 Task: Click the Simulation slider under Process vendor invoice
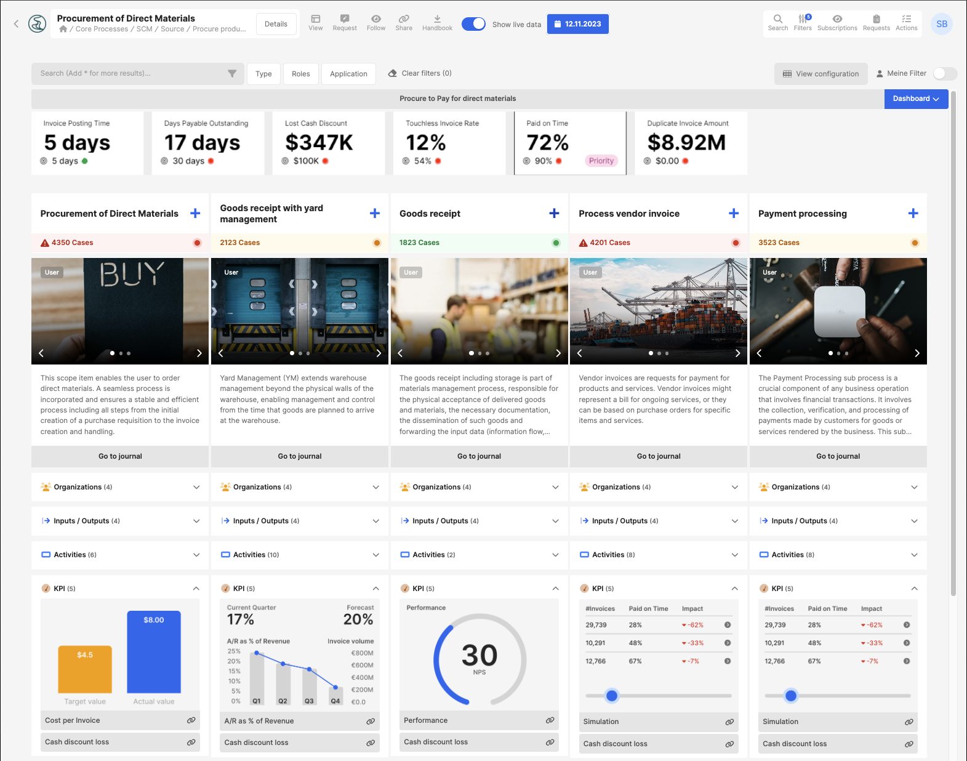coord(612,696)
